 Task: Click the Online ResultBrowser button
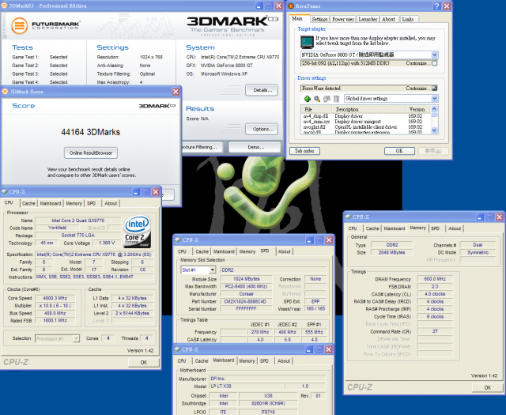pos(91,153)
